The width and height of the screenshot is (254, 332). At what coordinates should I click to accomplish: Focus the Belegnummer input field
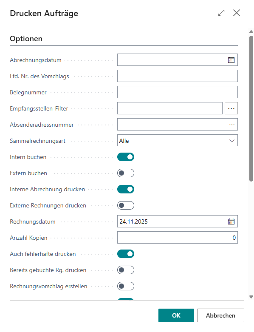(x=178, y=92)
